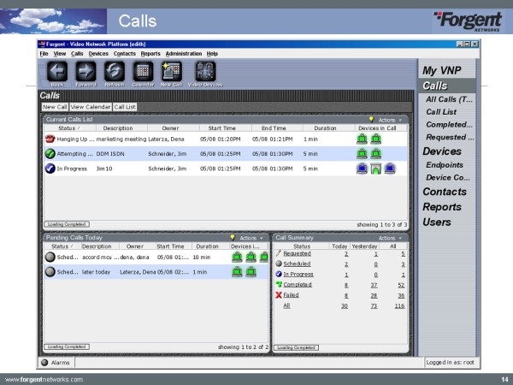Click the Hanging Up call status icon
The width and height of the screenshot is (513, 385).
point(50,138)
